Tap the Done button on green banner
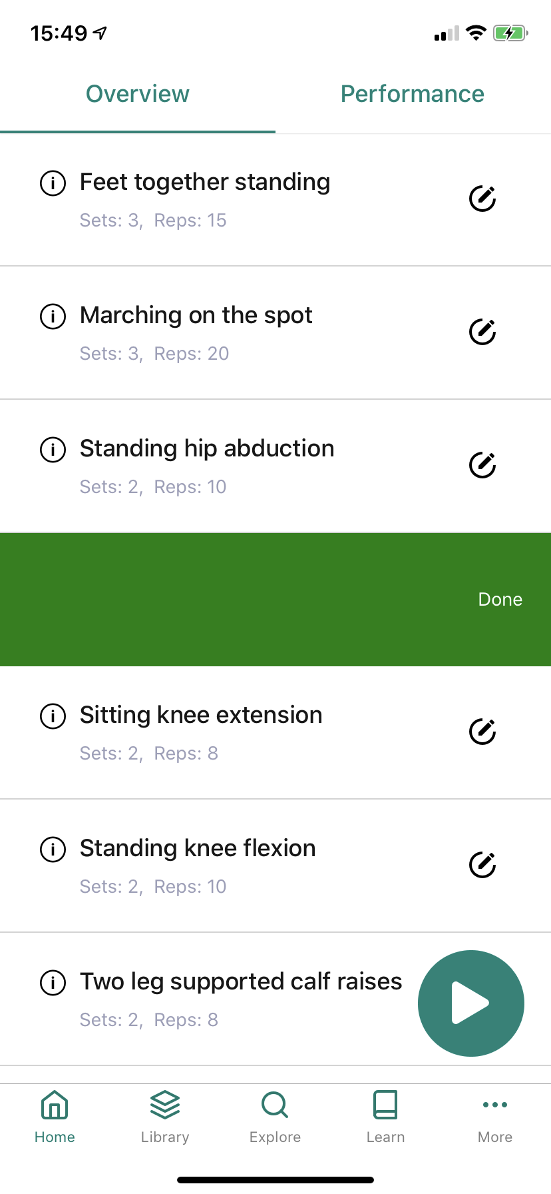 pyautogui.click(x=500, y=599)
